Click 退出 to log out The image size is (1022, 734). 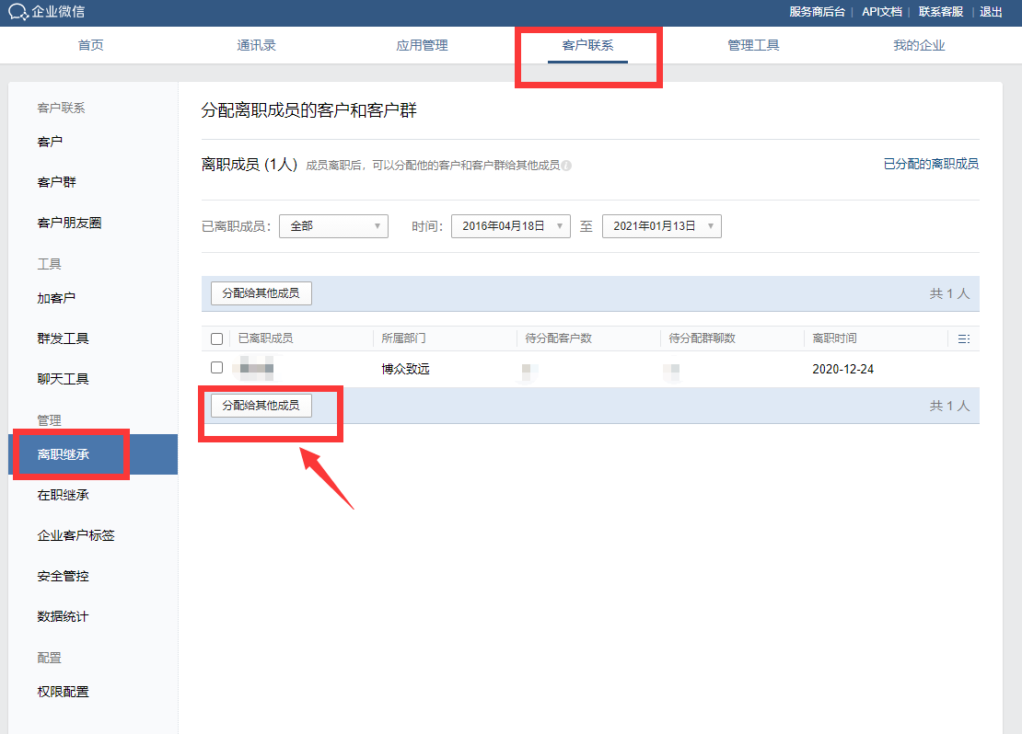(991, 12)
